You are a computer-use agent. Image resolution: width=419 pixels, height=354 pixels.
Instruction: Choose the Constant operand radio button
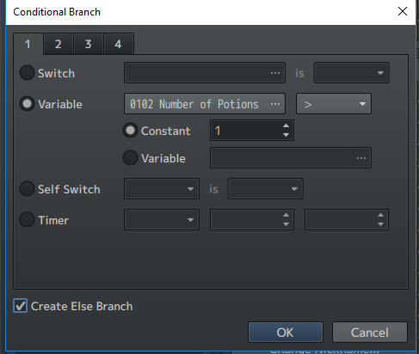click(130, 131)
